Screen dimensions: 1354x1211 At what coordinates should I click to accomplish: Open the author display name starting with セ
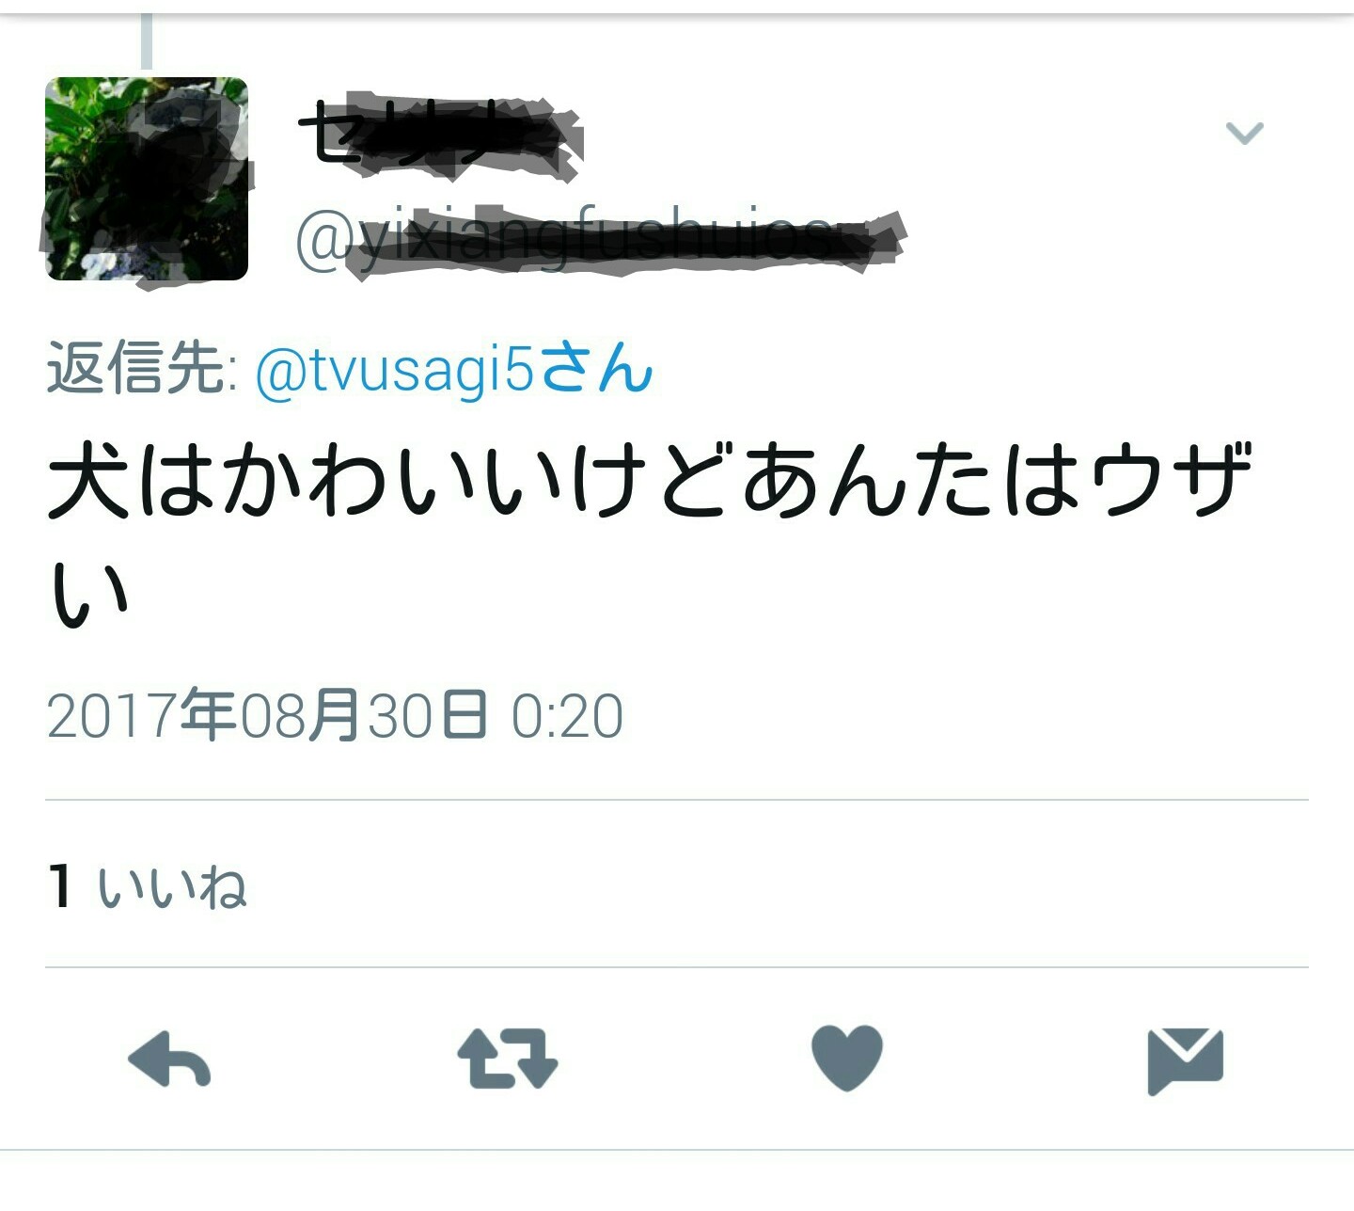pyautogui.click(x=438, y=136)
